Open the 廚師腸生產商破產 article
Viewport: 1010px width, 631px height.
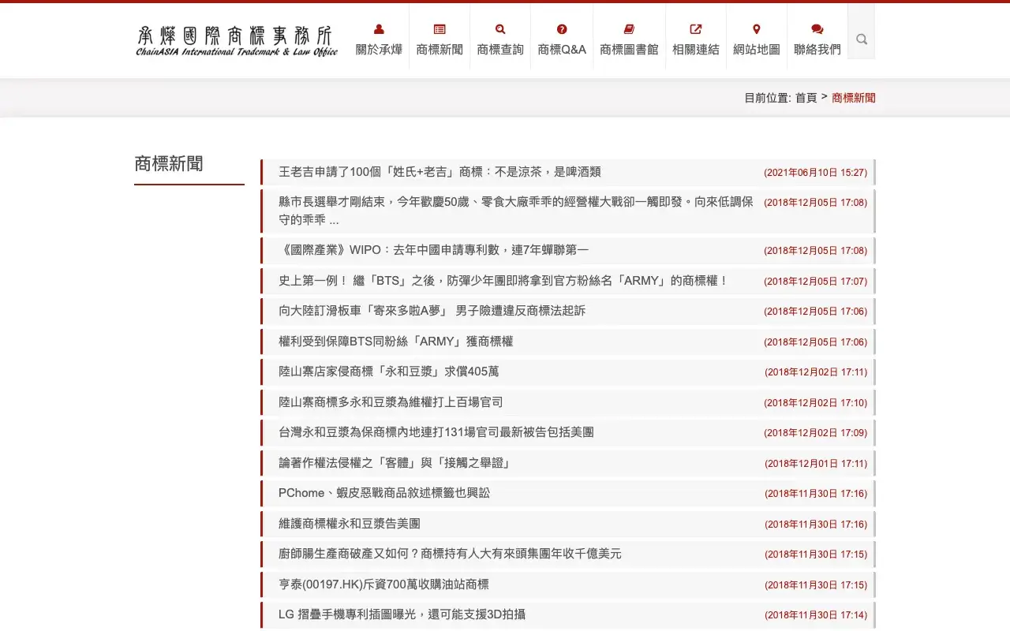(450, 554)
